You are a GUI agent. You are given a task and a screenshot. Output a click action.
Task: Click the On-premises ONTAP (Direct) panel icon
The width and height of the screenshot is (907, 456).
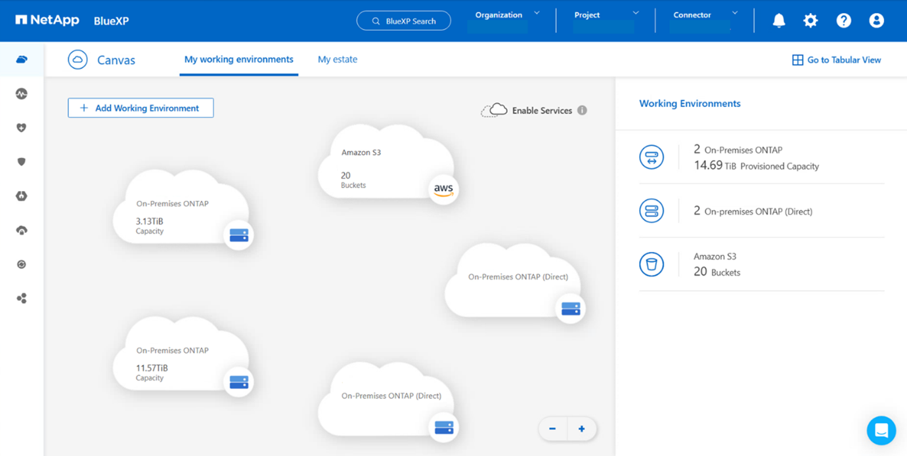click(x=652, y=211)
